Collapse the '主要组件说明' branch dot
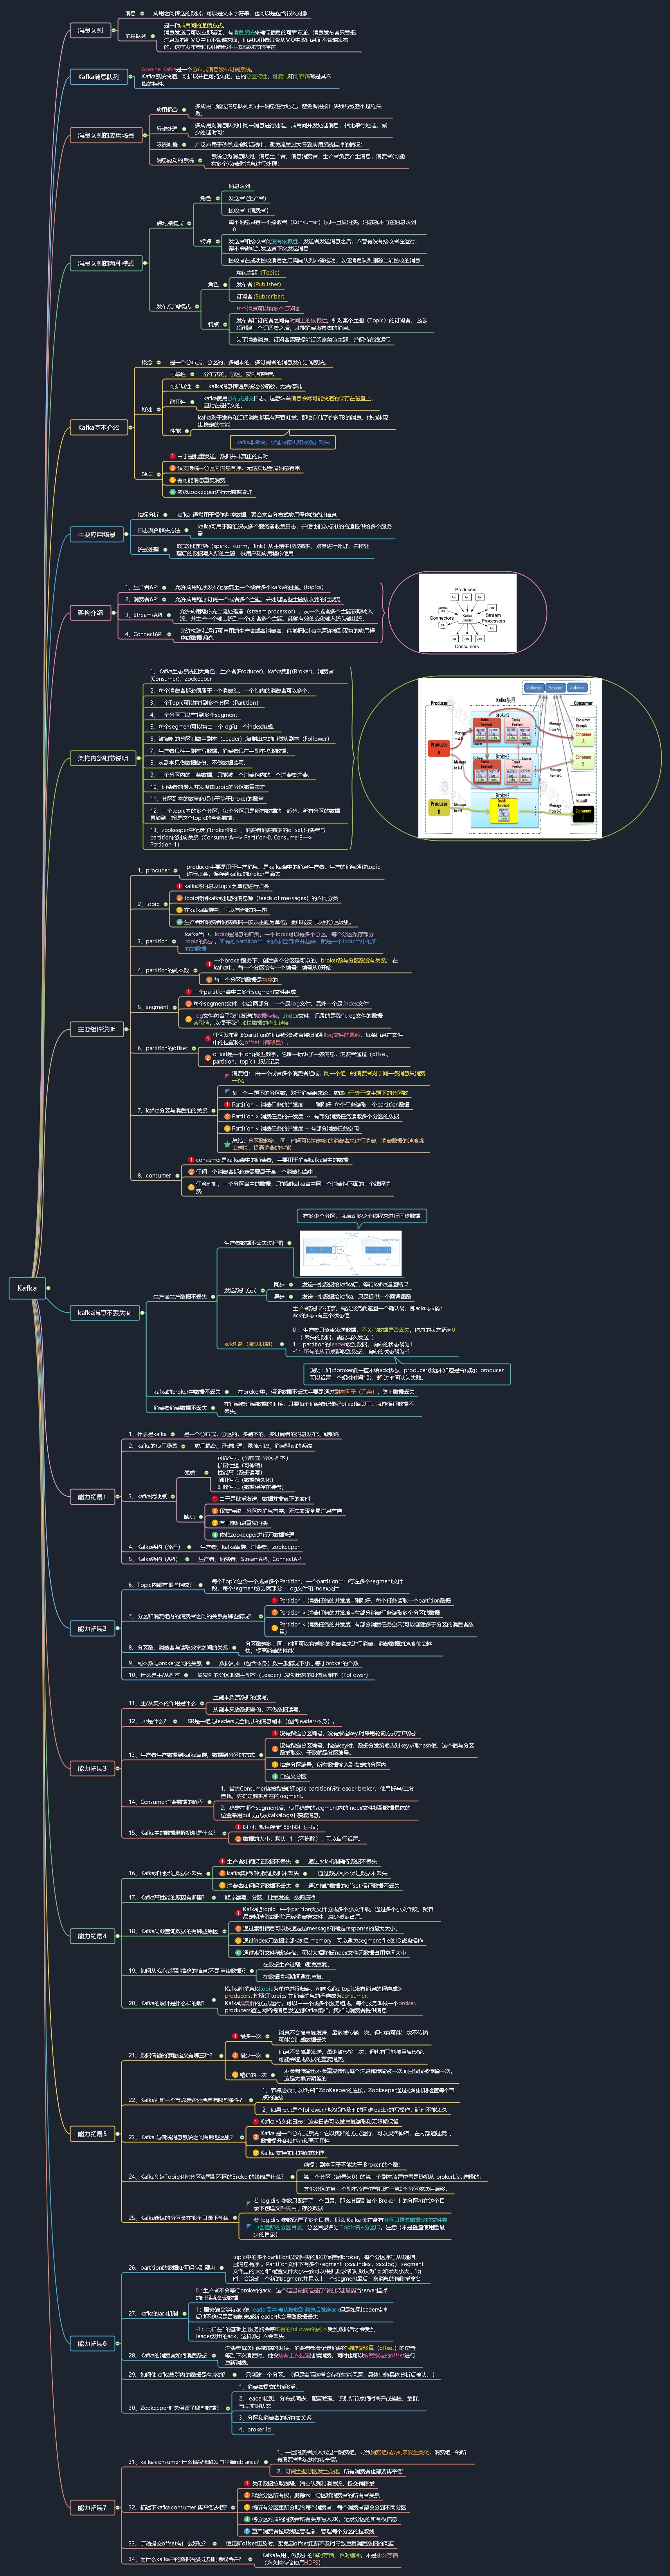The width and height of the screenshot is (670, 2576). [x=127, y=1029]
